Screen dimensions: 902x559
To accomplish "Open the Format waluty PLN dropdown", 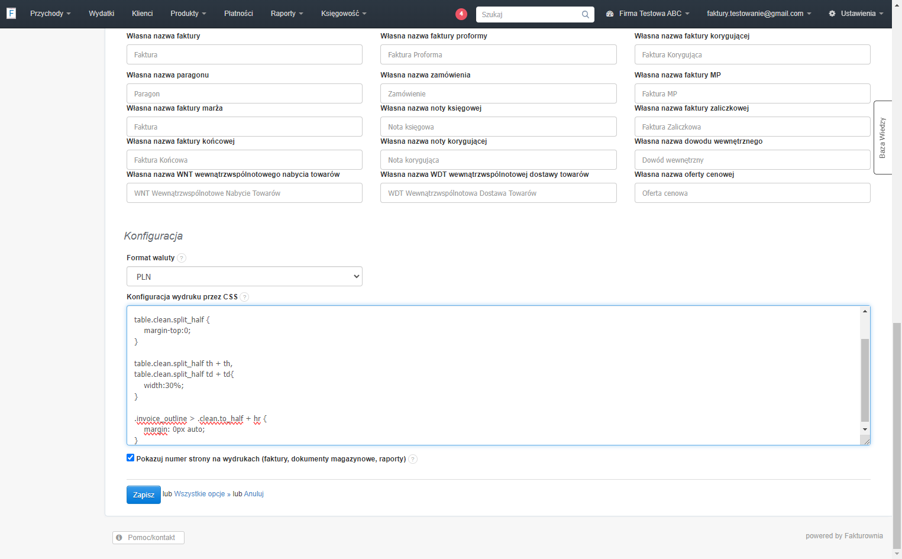I will point(244,276).
